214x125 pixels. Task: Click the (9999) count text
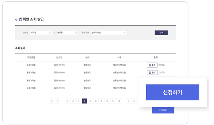(162, 65)
